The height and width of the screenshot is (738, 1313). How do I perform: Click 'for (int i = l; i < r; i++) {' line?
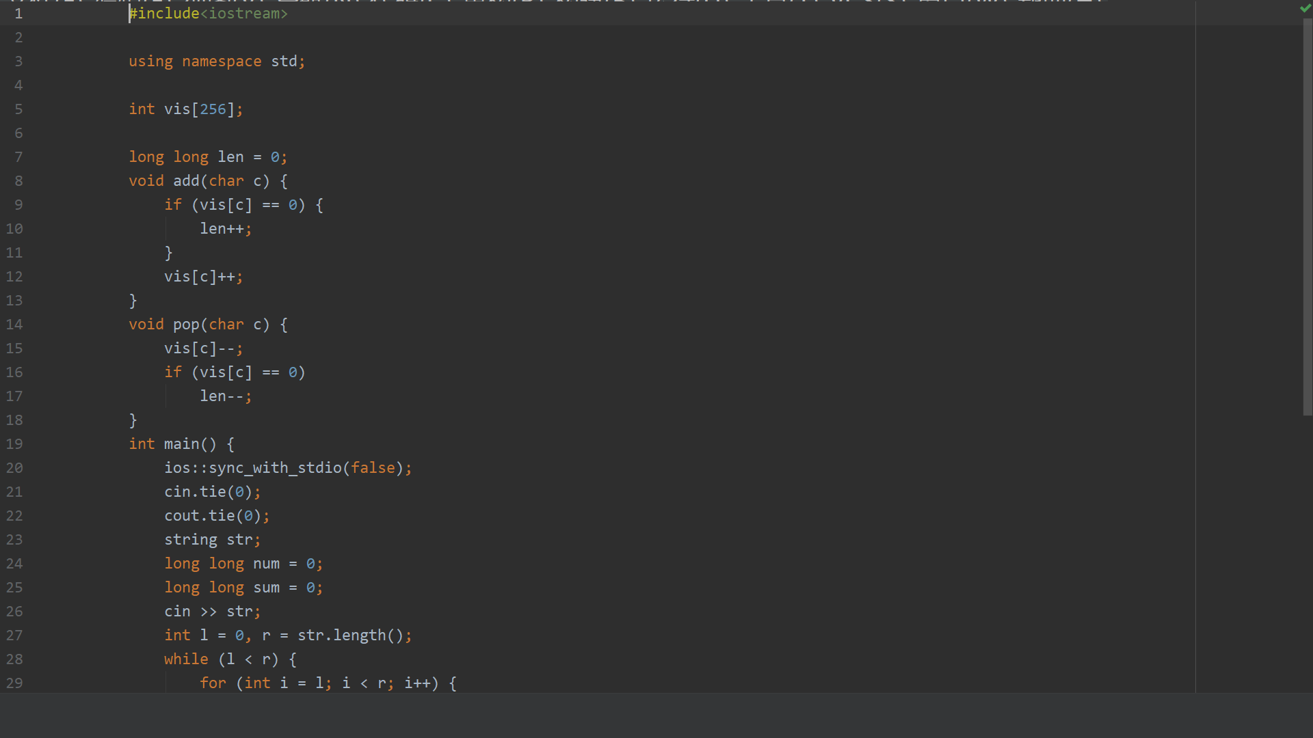[x=328, y=683]
